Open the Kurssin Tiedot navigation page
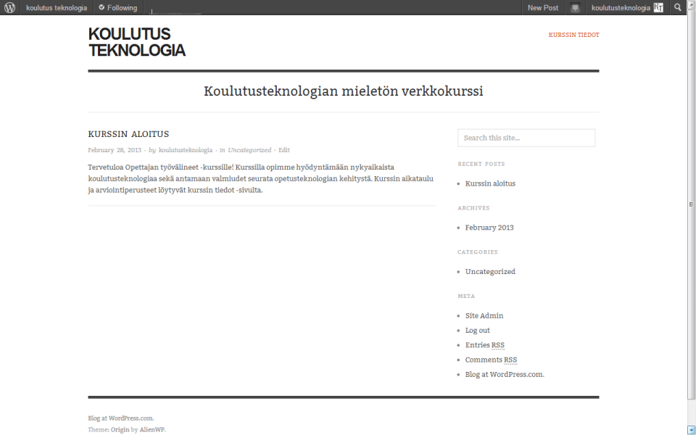Image resolution: width=696 pixels, height=435 pixels. tap(573, 35)
